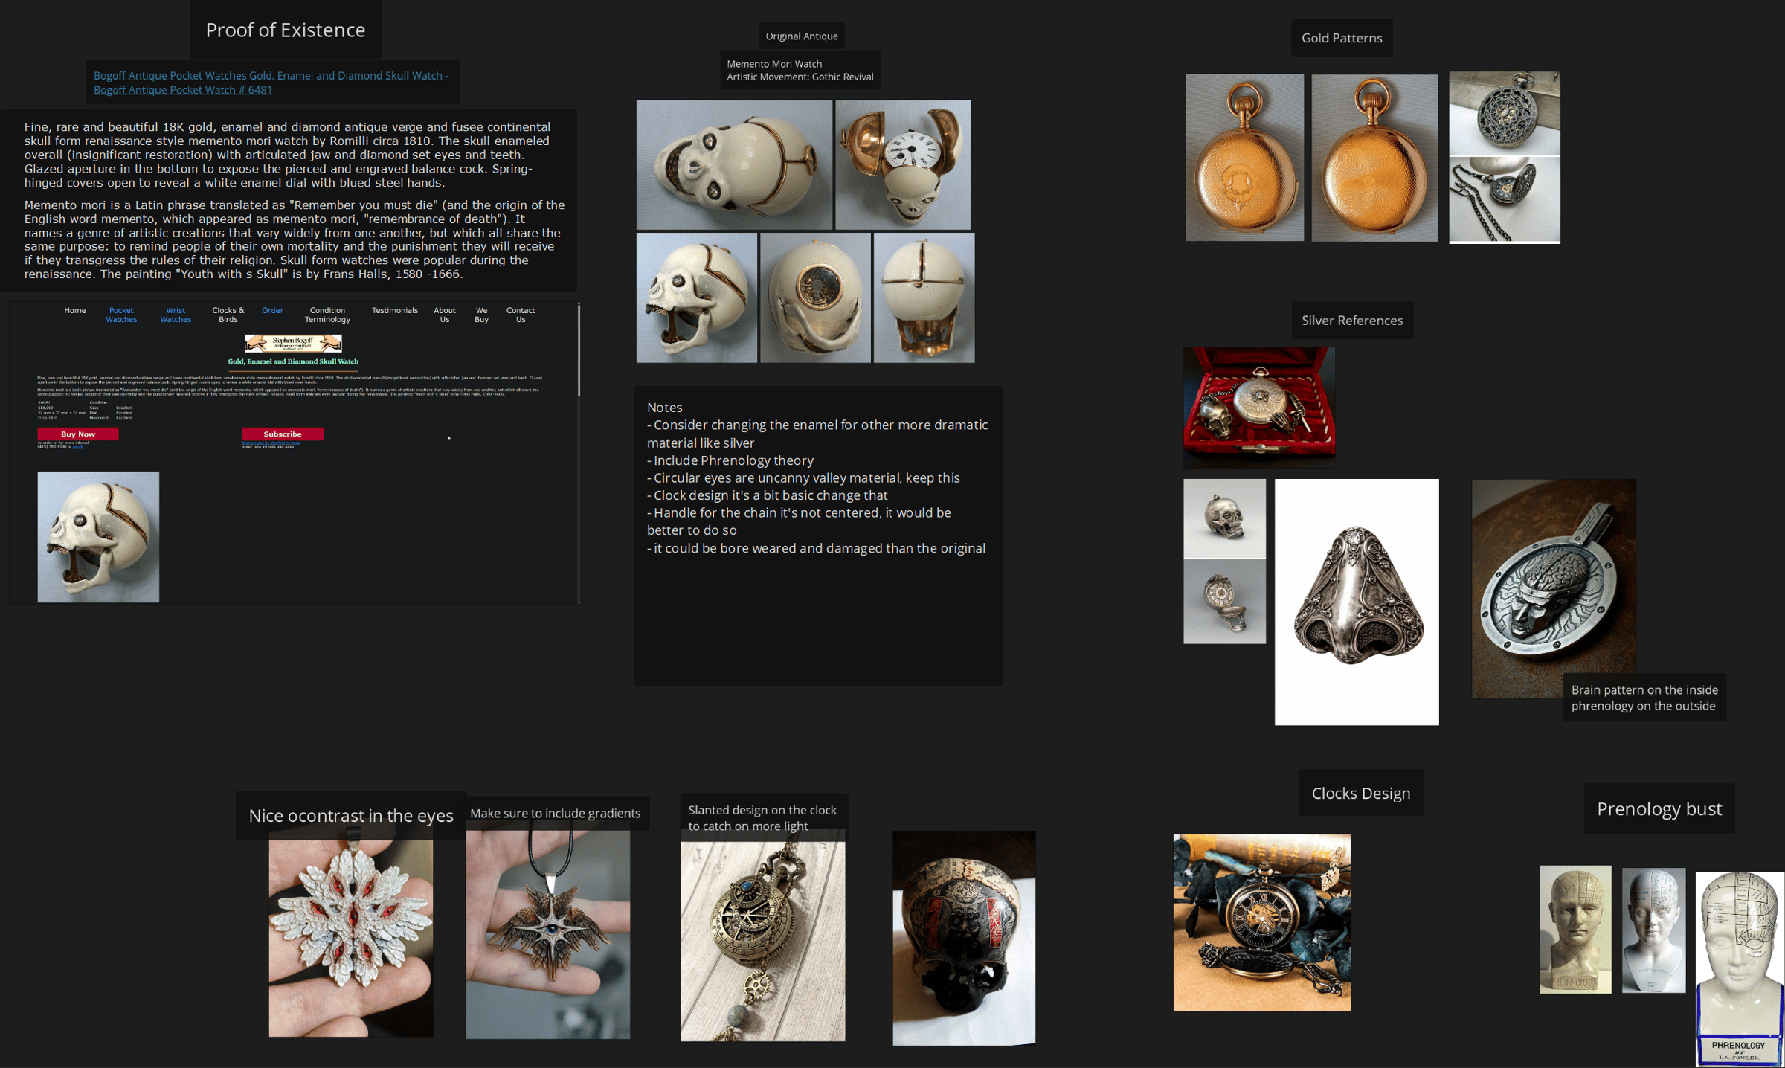Select the open-jaw skull photo under Original Antique
1785x1068 pixels.
pos(697,297)
